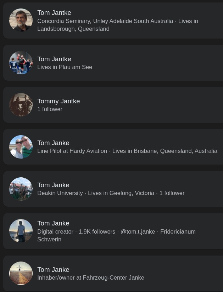Open Tom Jantke from Landsborough's profile
Screen dimensions: 223x292
[x=54, y=13]
